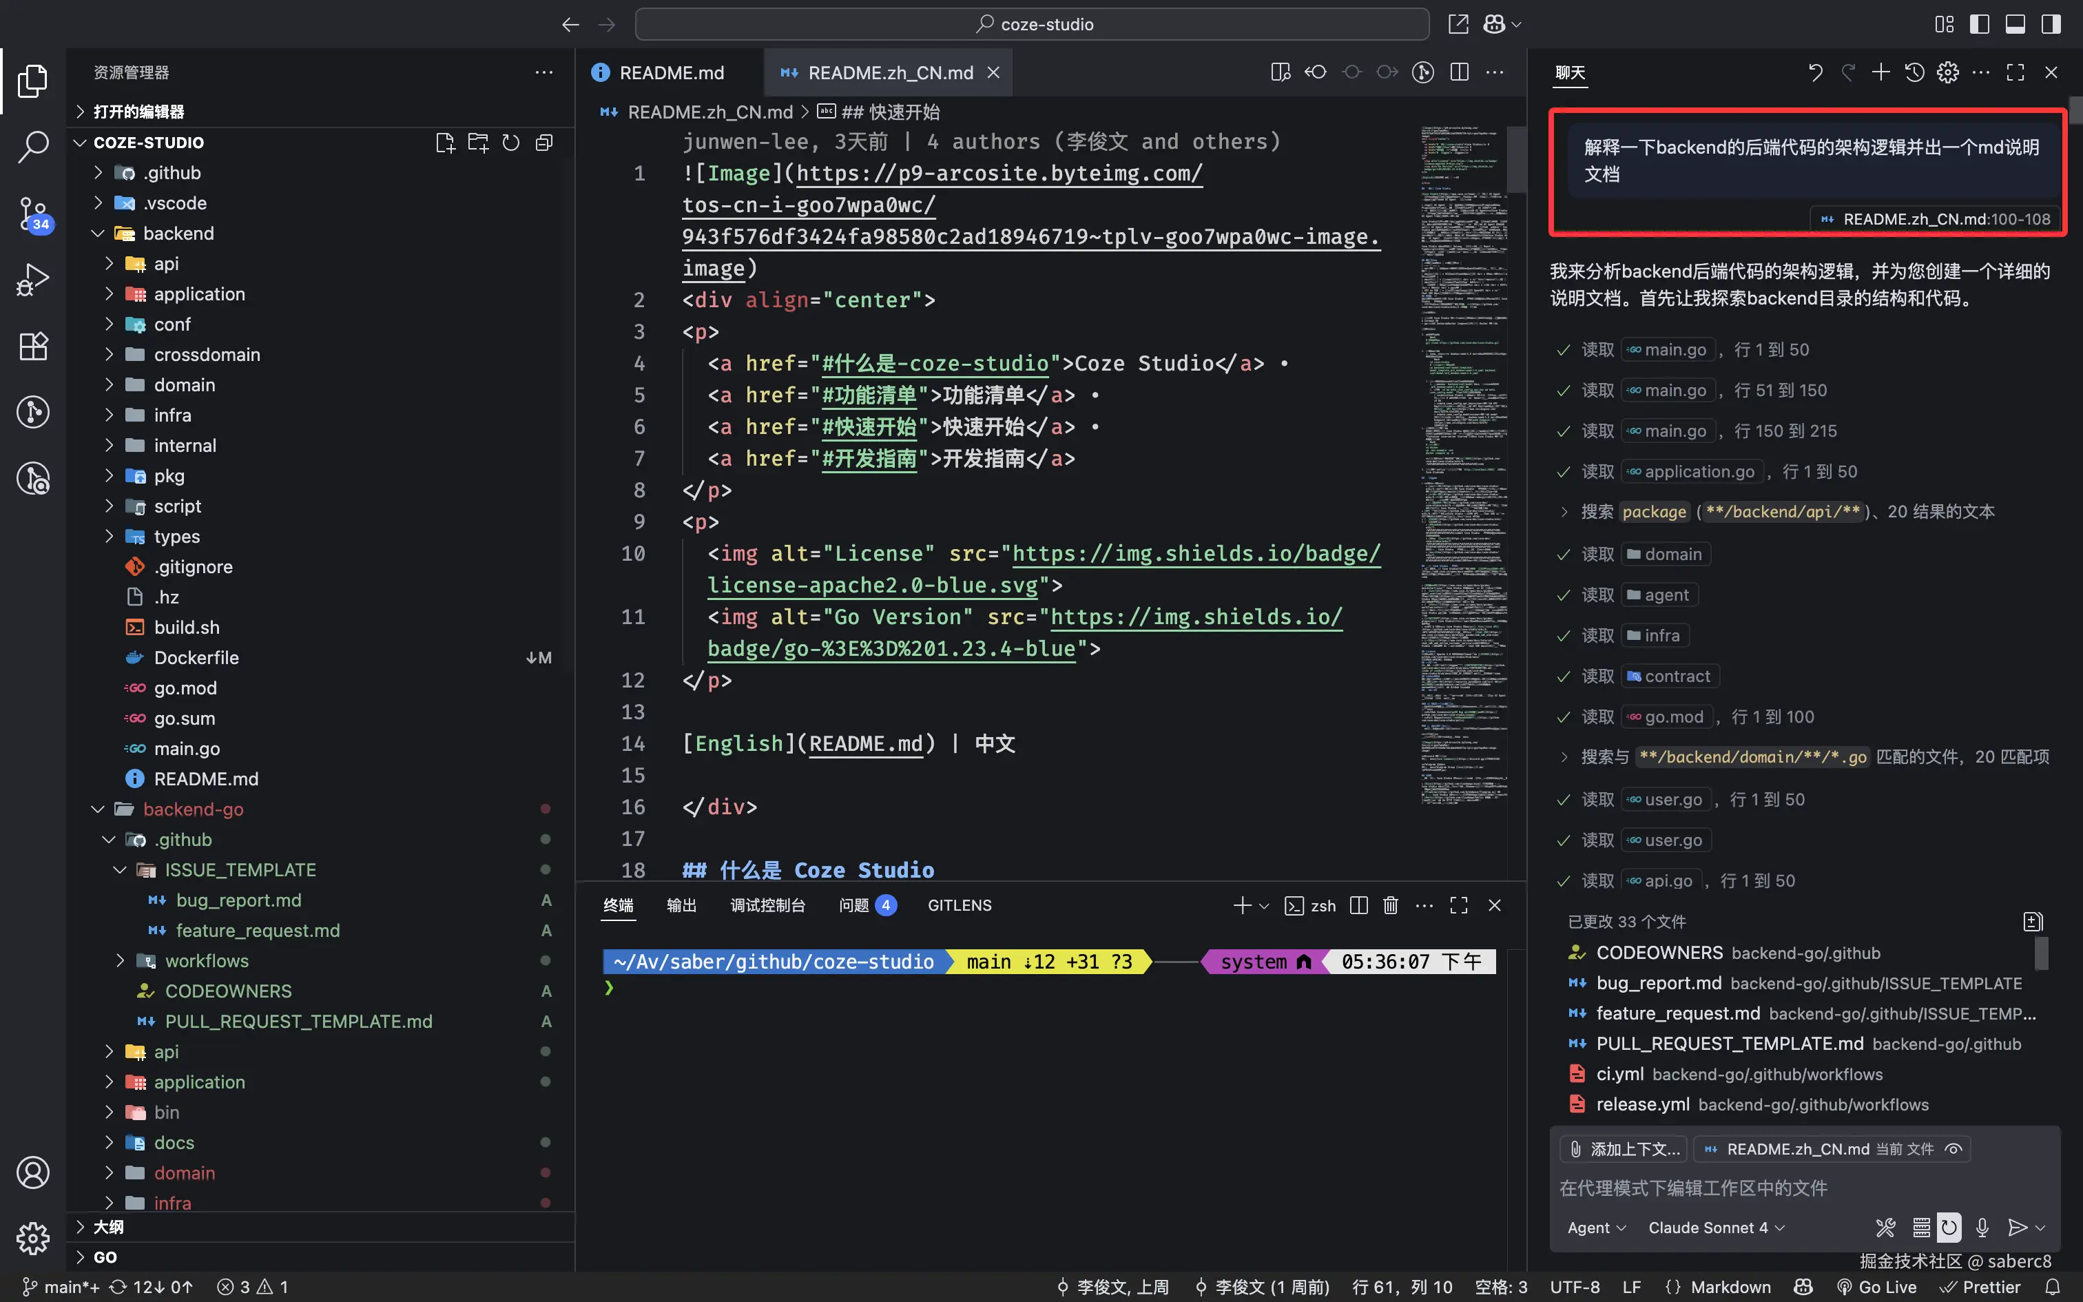
Task: Click New File icon in COZE-STUDIO header
Action: click(444, 143)
